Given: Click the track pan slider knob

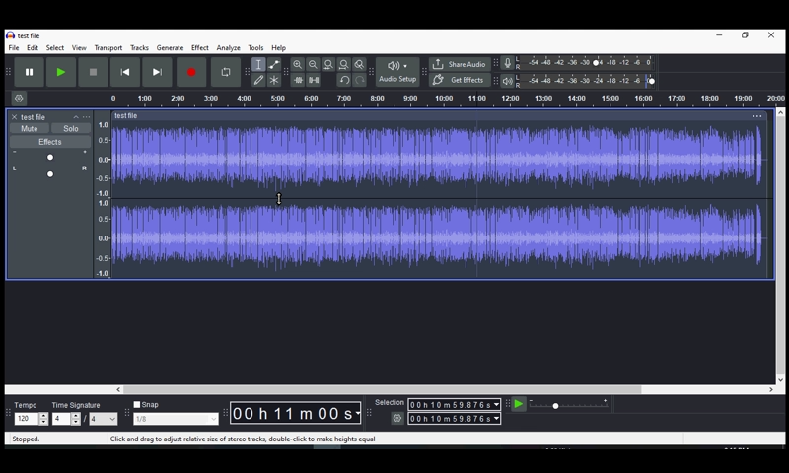Looking at the screenshot, I should (50, 174).
